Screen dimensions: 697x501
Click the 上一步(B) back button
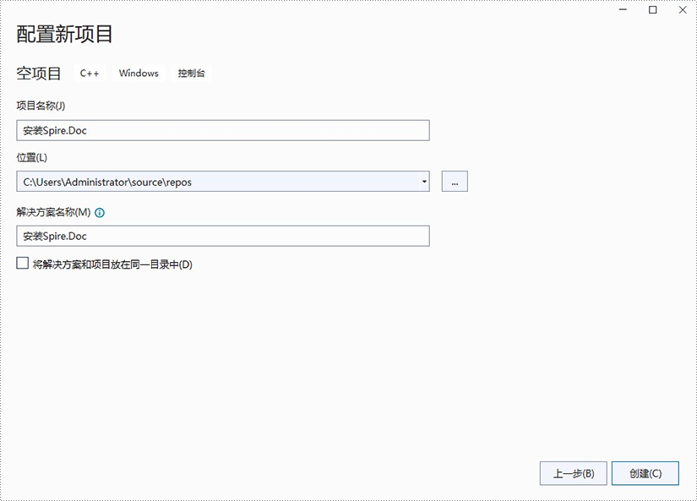(573, 473)
